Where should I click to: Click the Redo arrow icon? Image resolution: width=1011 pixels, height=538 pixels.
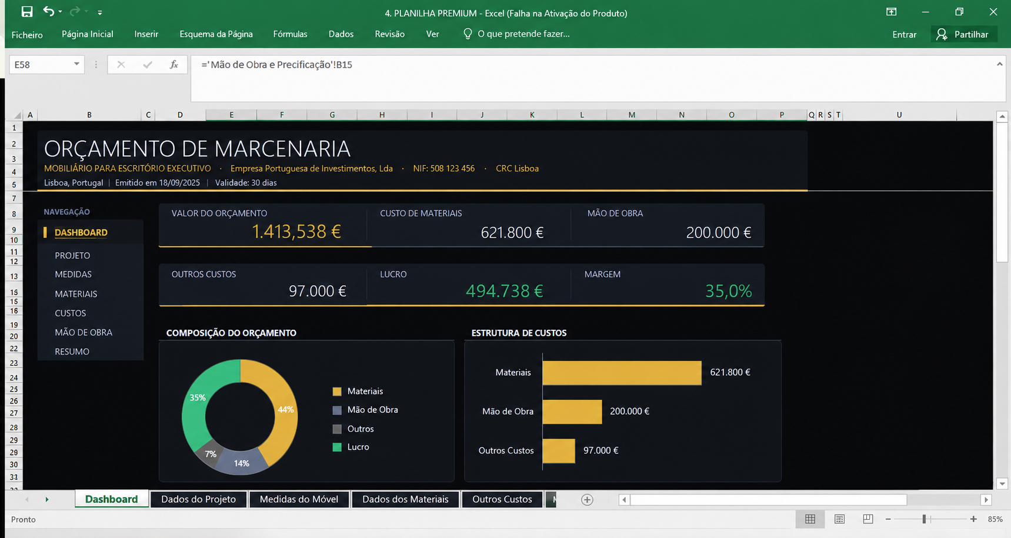point(75,11)
